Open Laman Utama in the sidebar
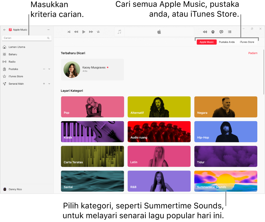 pyautogui.click(x=27, y=47)
